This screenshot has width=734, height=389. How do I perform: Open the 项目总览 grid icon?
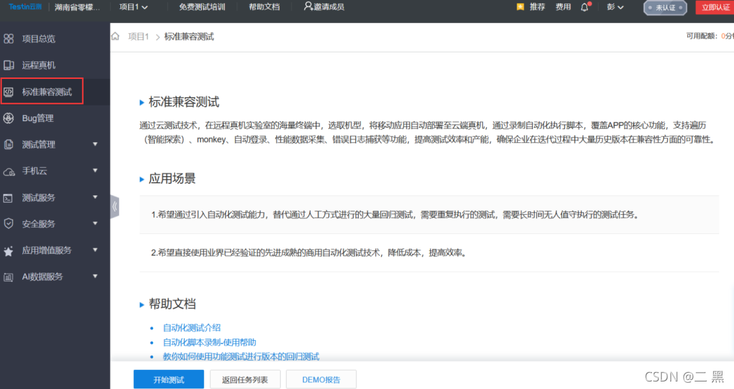(x=8, y=39)
